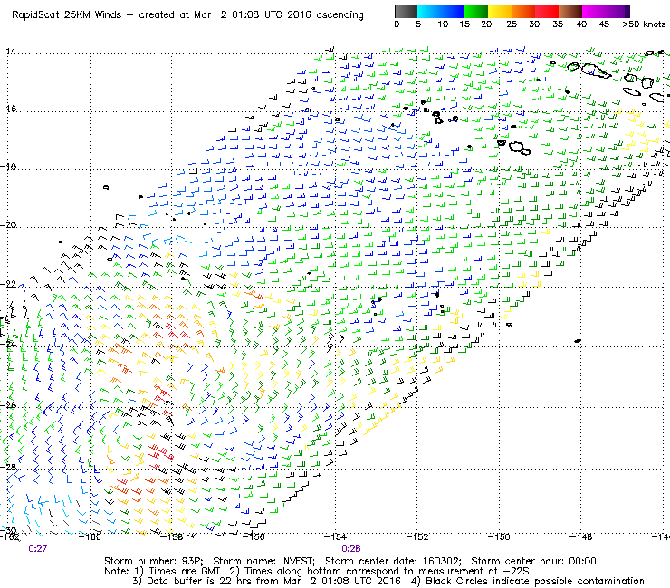This screenshot has height=588, width=670.
Task: Click the 'Storm name: INVEST;' text
Action: point(264,561)
